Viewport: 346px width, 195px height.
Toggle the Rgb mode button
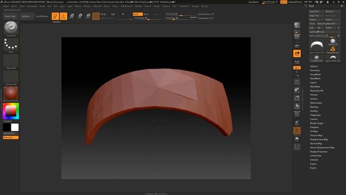click(x=113, y=14)
